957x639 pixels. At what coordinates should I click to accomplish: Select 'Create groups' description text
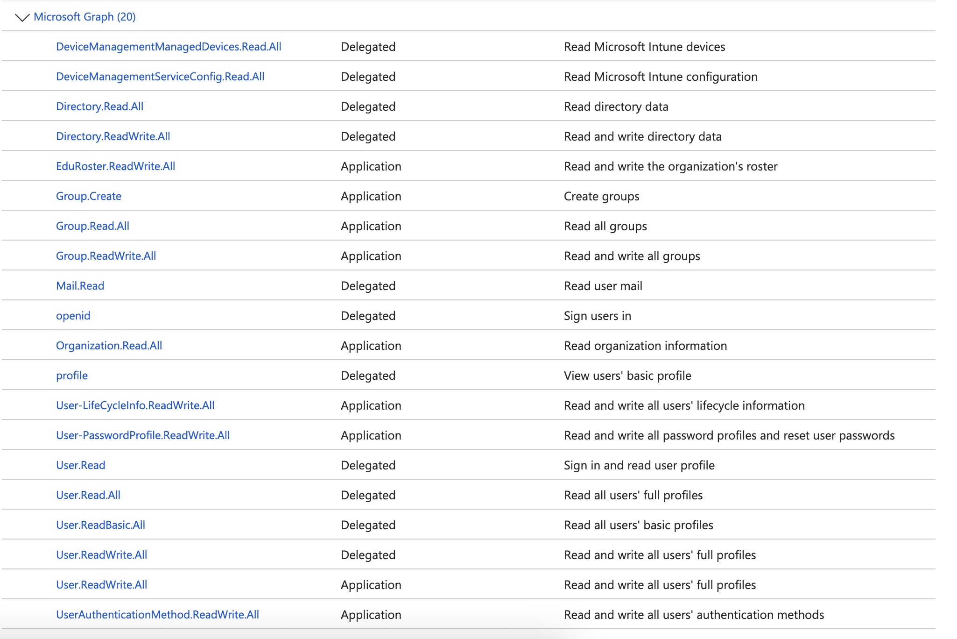click(601, 196)
